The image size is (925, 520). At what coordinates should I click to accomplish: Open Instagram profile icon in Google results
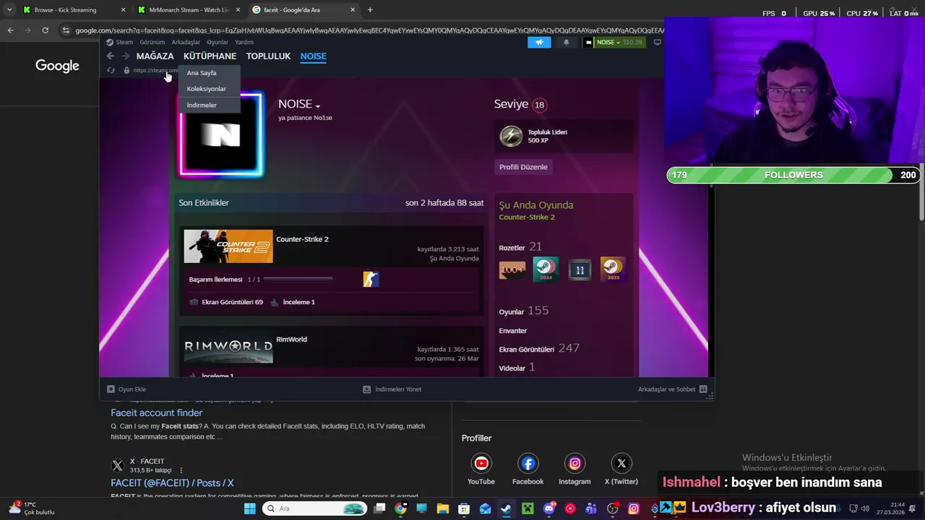pyautogui.click(x=575, y=463)
